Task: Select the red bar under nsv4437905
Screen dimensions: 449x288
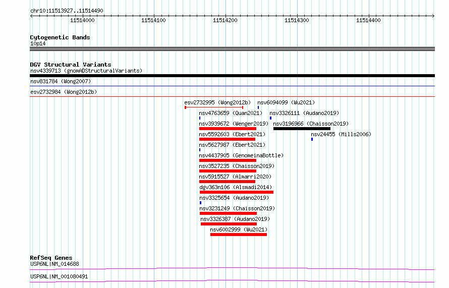Action: 228,160
